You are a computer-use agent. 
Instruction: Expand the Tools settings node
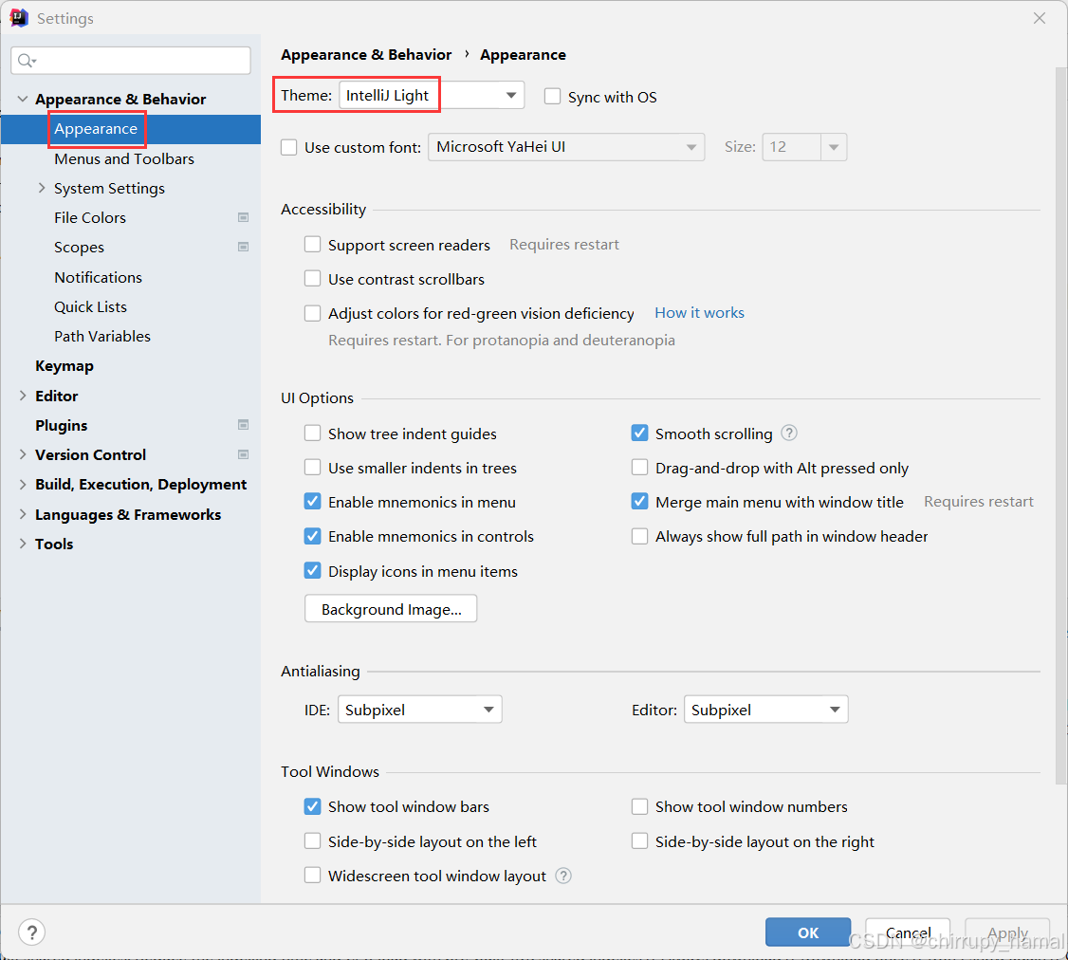coord(23,543)
